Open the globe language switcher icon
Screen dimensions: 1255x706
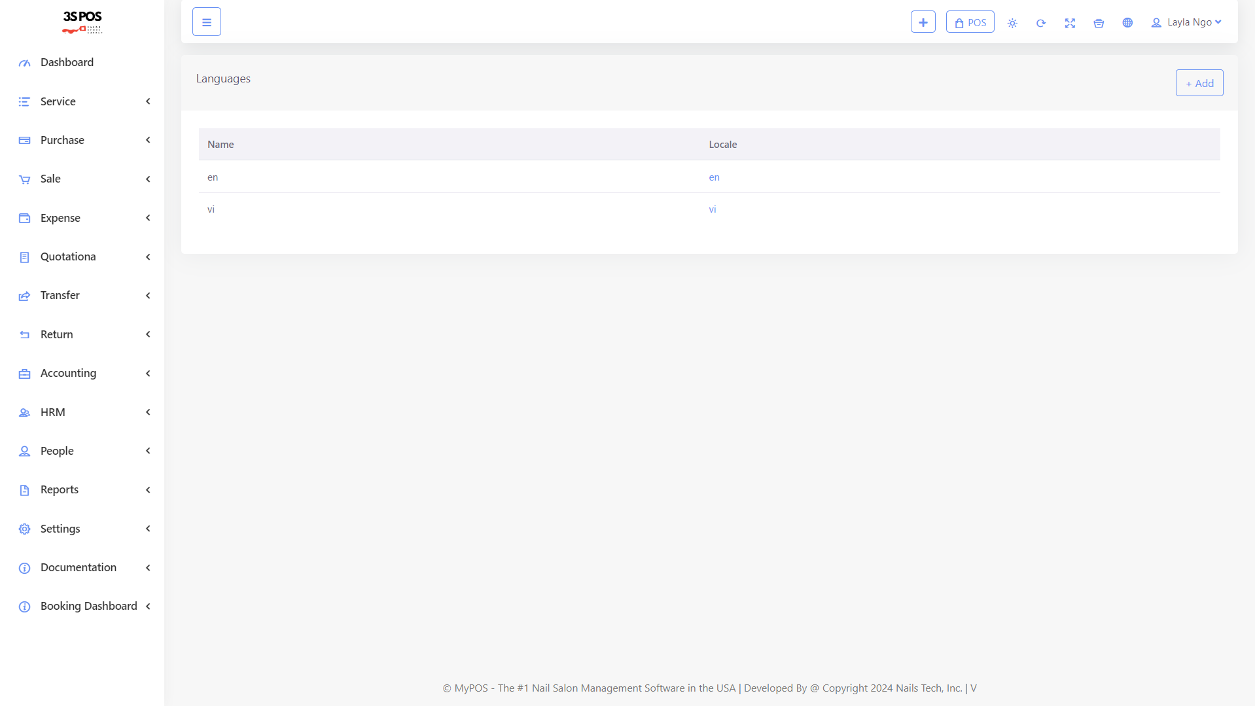(1127, 23)
